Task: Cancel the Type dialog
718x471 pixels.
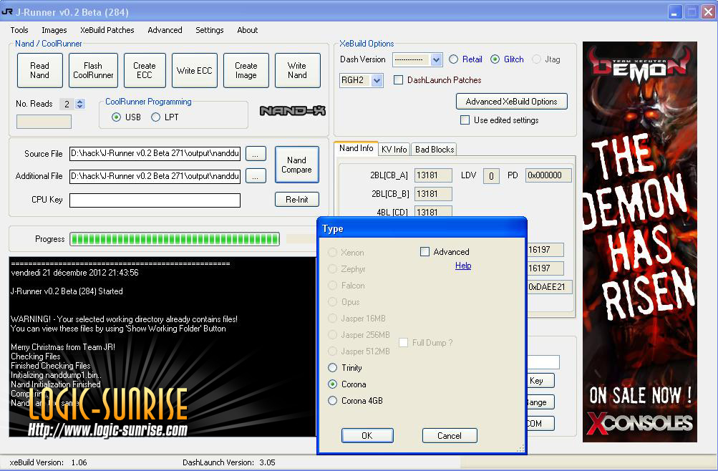Action: (450, 436)
